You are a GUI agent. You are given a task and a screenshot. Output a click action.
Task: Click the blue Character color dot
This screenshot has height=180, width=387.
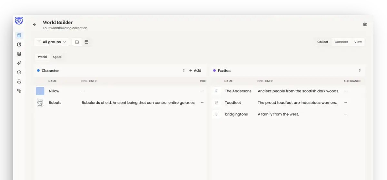coord(38,71)
